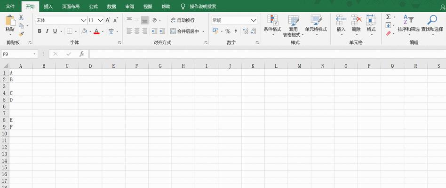The height and width of the screenshot is (188, 446).
Task: Apply fill color bucket icon
Action: 84,31
